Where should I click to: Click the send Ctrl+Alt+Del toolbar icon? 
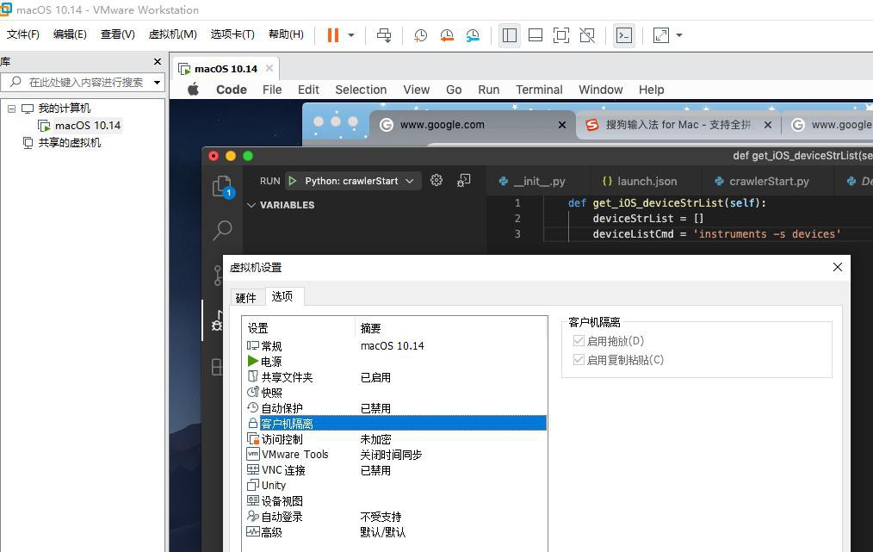click(x=384, y=35)
